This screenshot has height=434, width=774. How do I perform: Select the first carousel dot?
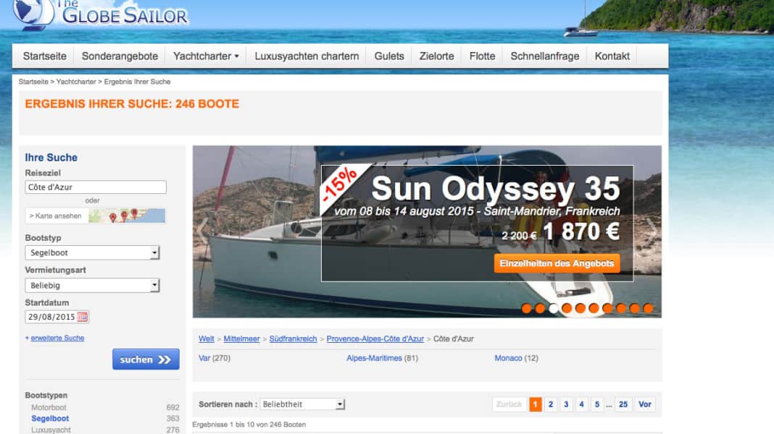tap(527, 308)
